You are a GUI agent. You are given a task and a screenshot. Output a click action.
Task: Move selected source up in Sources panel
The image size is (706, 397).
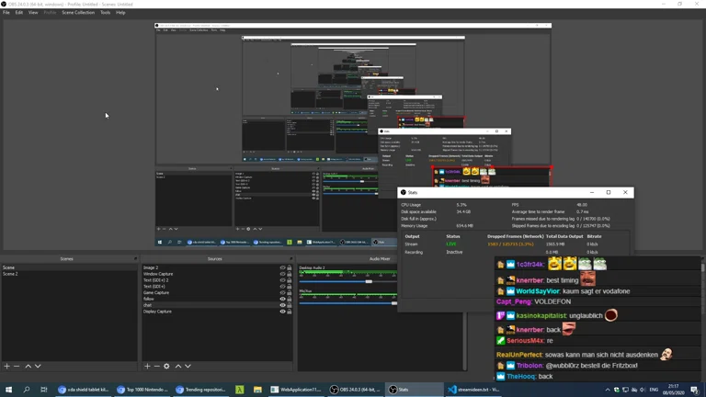[x=178, y=367]
